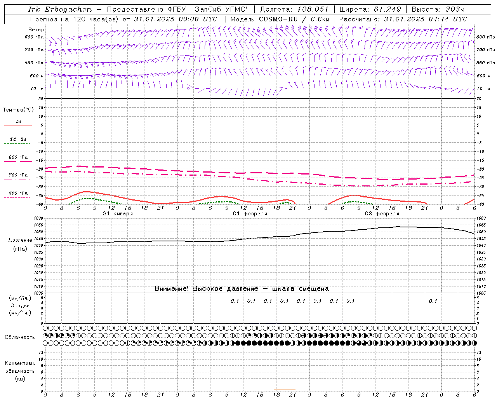Click the 850 гПа temperature legend entry
Screen dimensions: 497x398
coord(18,157)
